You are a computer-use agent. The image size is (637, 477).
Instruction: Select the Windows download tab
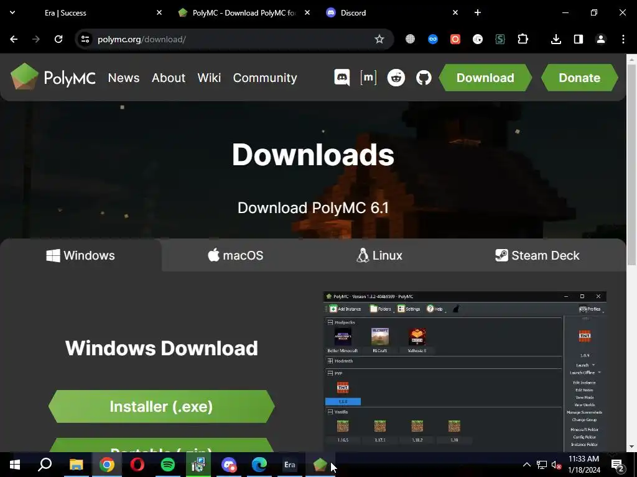80,255
